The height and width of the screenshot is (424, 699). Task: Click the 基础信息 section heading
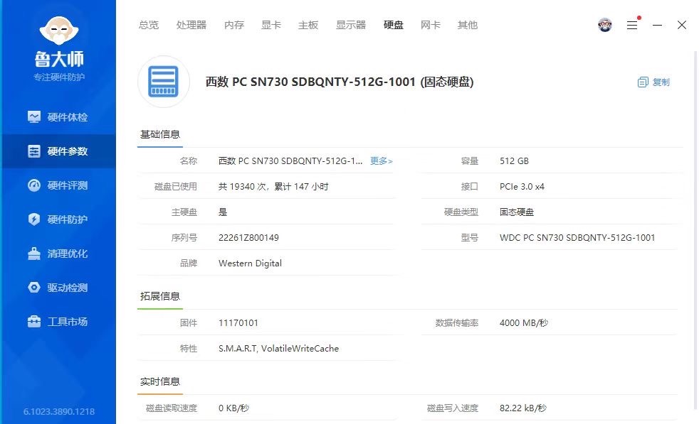tap(160, 134)
